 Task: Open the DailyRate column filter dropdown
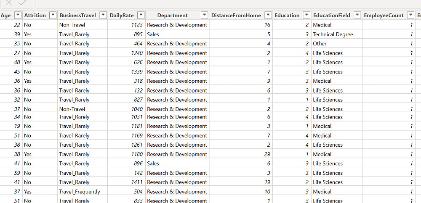pos(141,16)
